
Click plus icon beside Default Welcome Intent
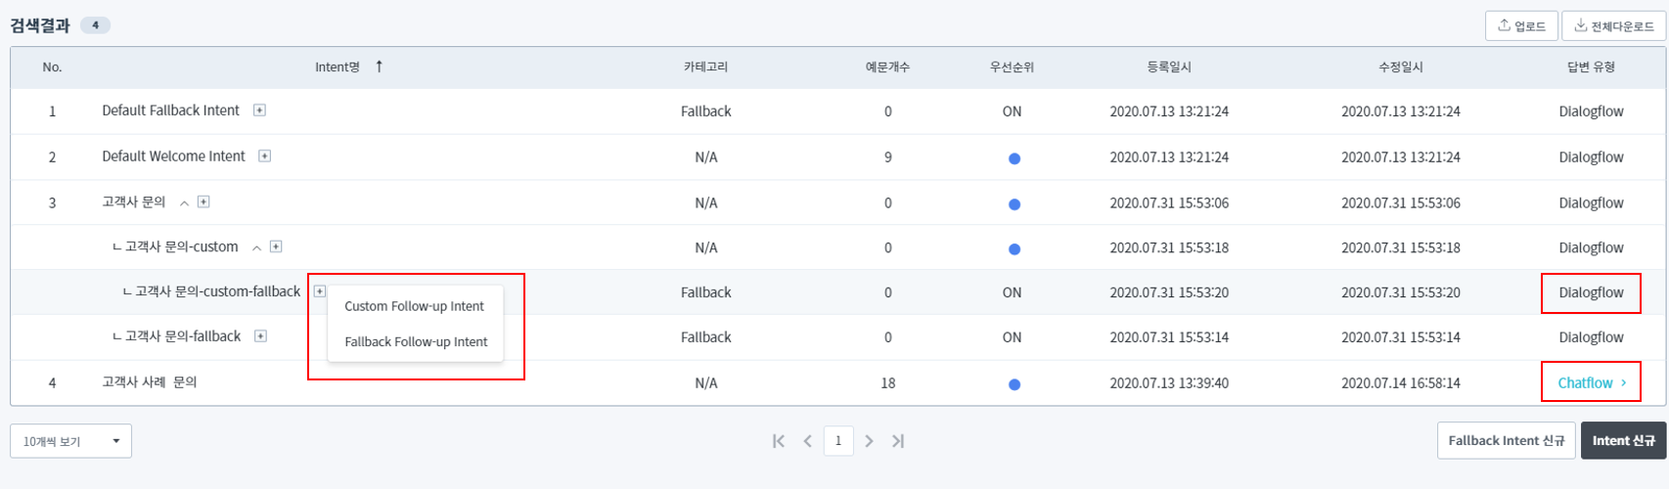[264, 156]
